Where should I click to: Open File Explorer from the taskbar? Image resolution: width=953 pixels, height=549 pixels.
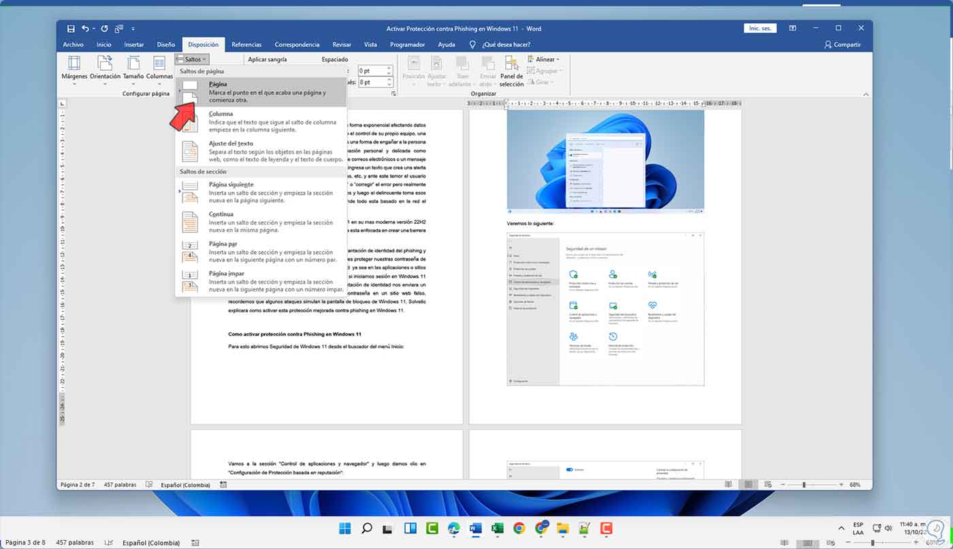(562, 529)
